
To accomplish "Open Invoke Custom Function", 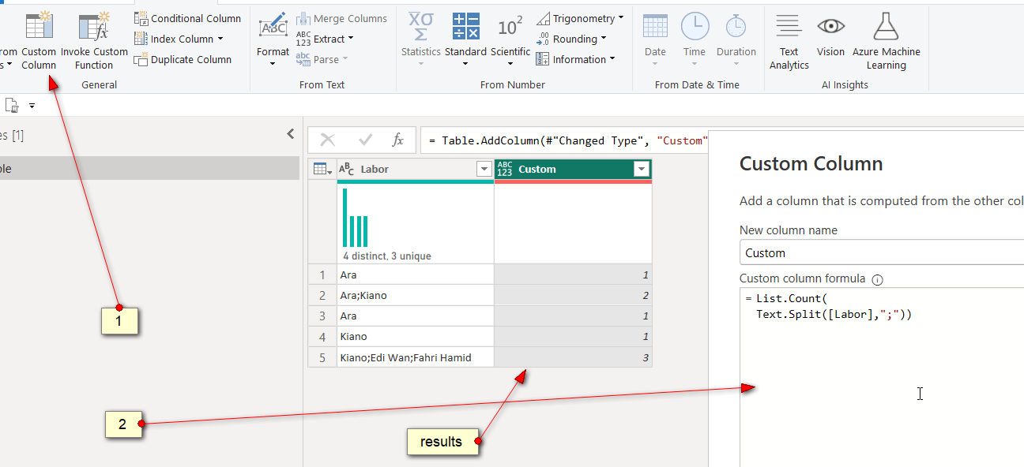I will (x=94, y=41).
